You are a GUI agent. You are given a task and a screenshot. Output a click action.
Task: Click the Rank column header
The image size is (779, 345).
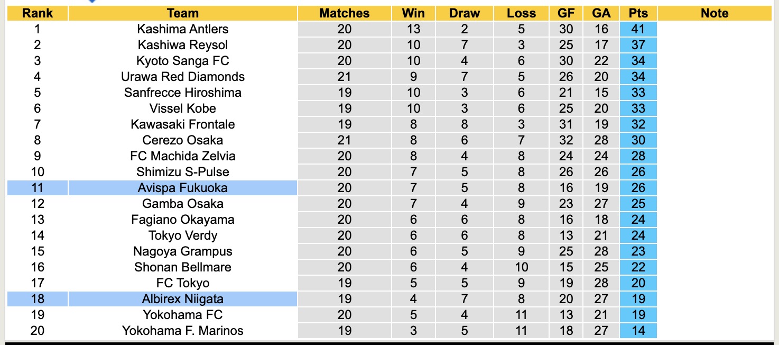(x=37, y=13)
